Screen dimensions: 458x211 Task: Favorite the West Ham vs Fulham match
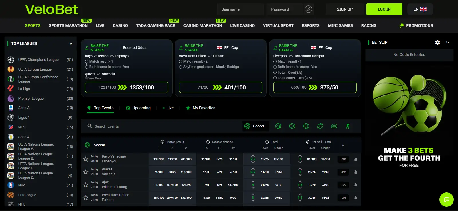(86, 198)
